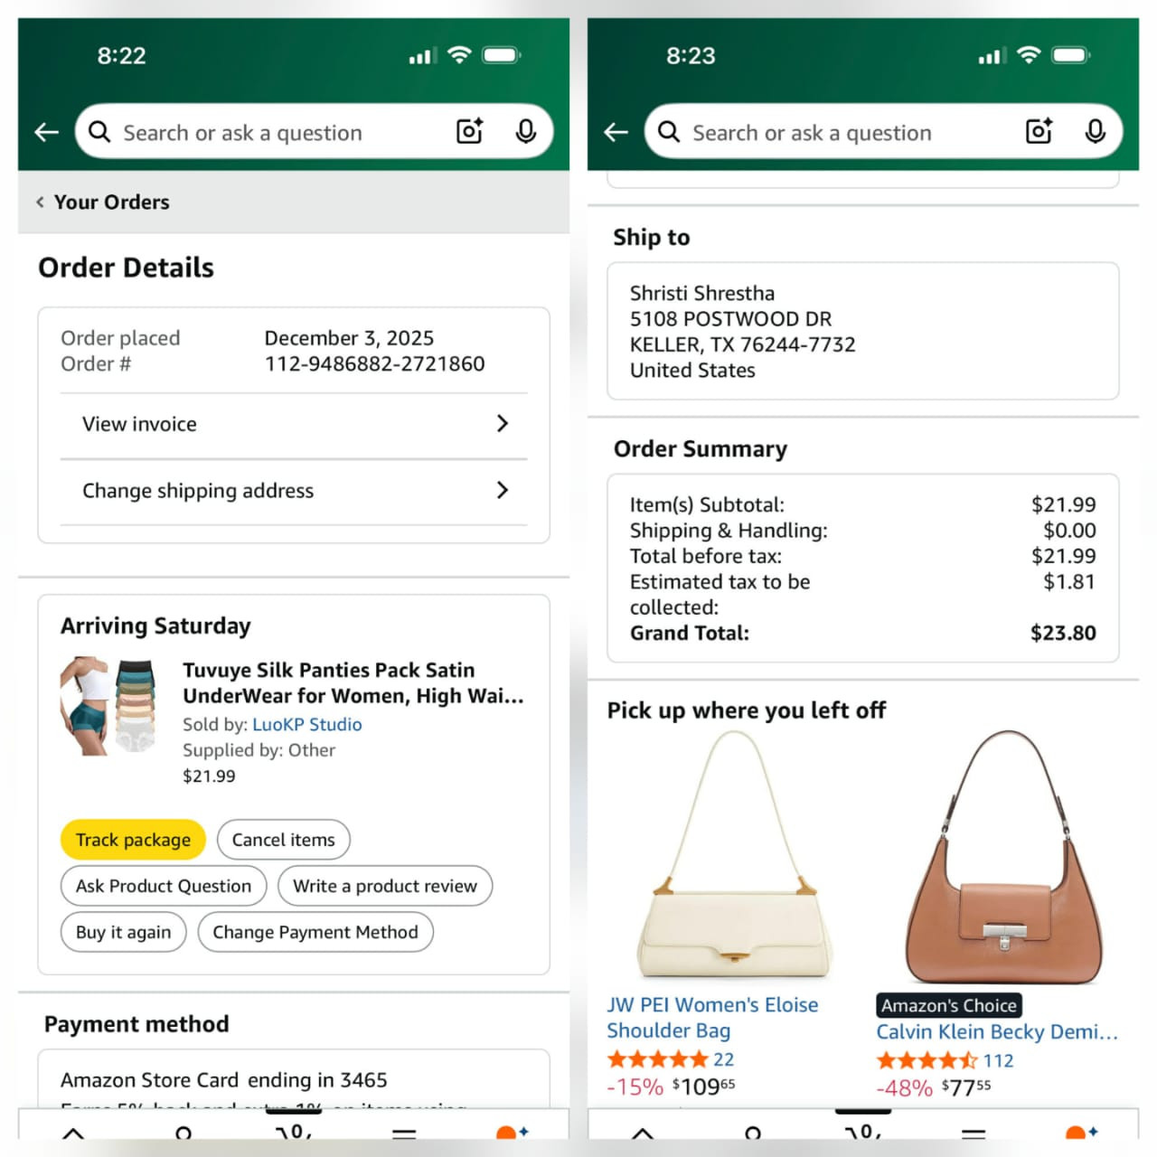The image size is (1157, 1157).
Task: Open Change Payment Method
Action: click(315, 932)
